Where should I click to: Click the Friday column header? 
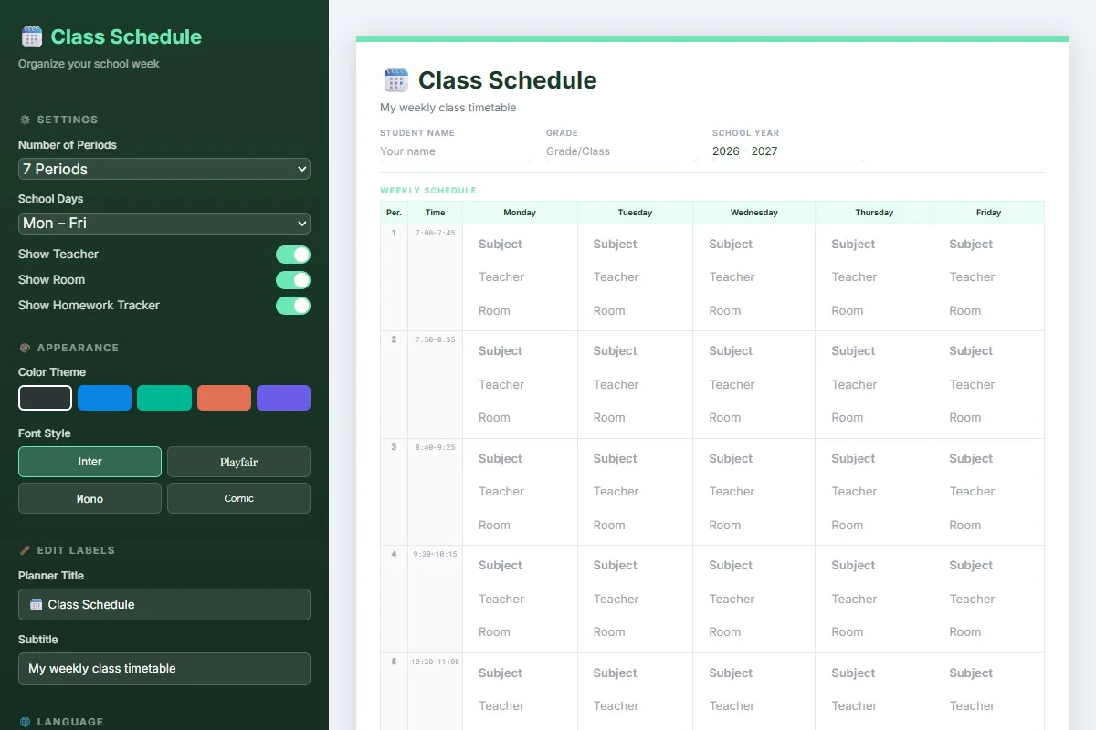(x=988, y=213)
